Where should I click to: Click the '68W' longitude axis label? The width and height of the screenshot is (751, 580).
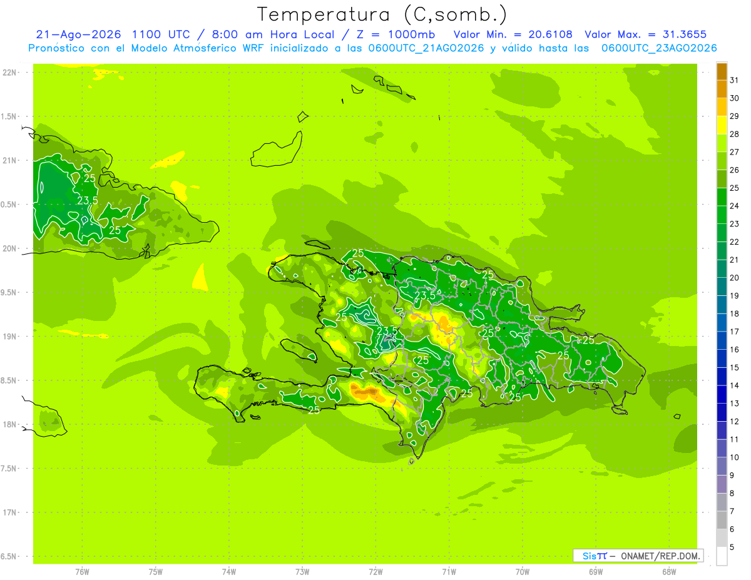point(669,572)
